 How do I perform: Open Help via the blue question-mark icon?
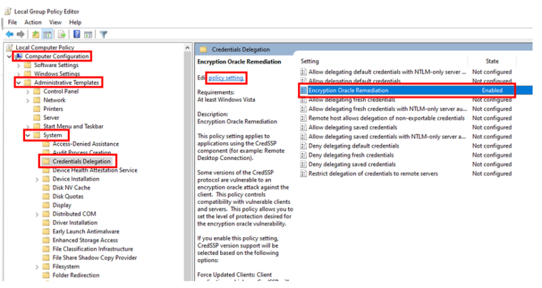click(x=77, y=35)
